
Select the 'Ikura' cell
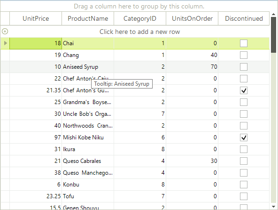click(x=88, y=149)
